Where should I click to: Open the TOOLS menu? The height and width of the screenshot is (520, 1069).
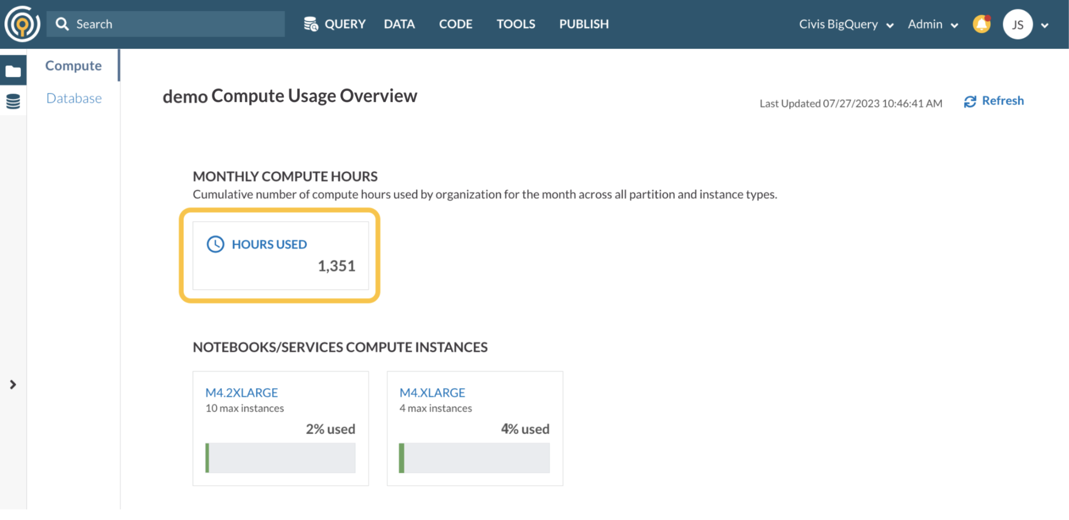click(x=516, y=24)
